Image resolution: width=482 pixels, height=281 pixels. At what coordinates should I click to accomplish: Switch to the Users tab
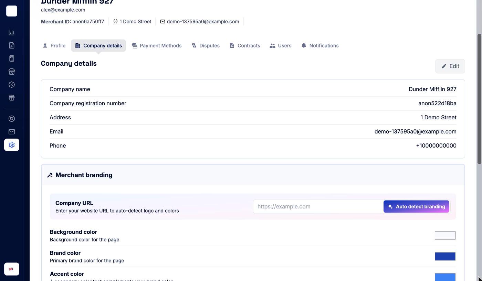point(281,45)
